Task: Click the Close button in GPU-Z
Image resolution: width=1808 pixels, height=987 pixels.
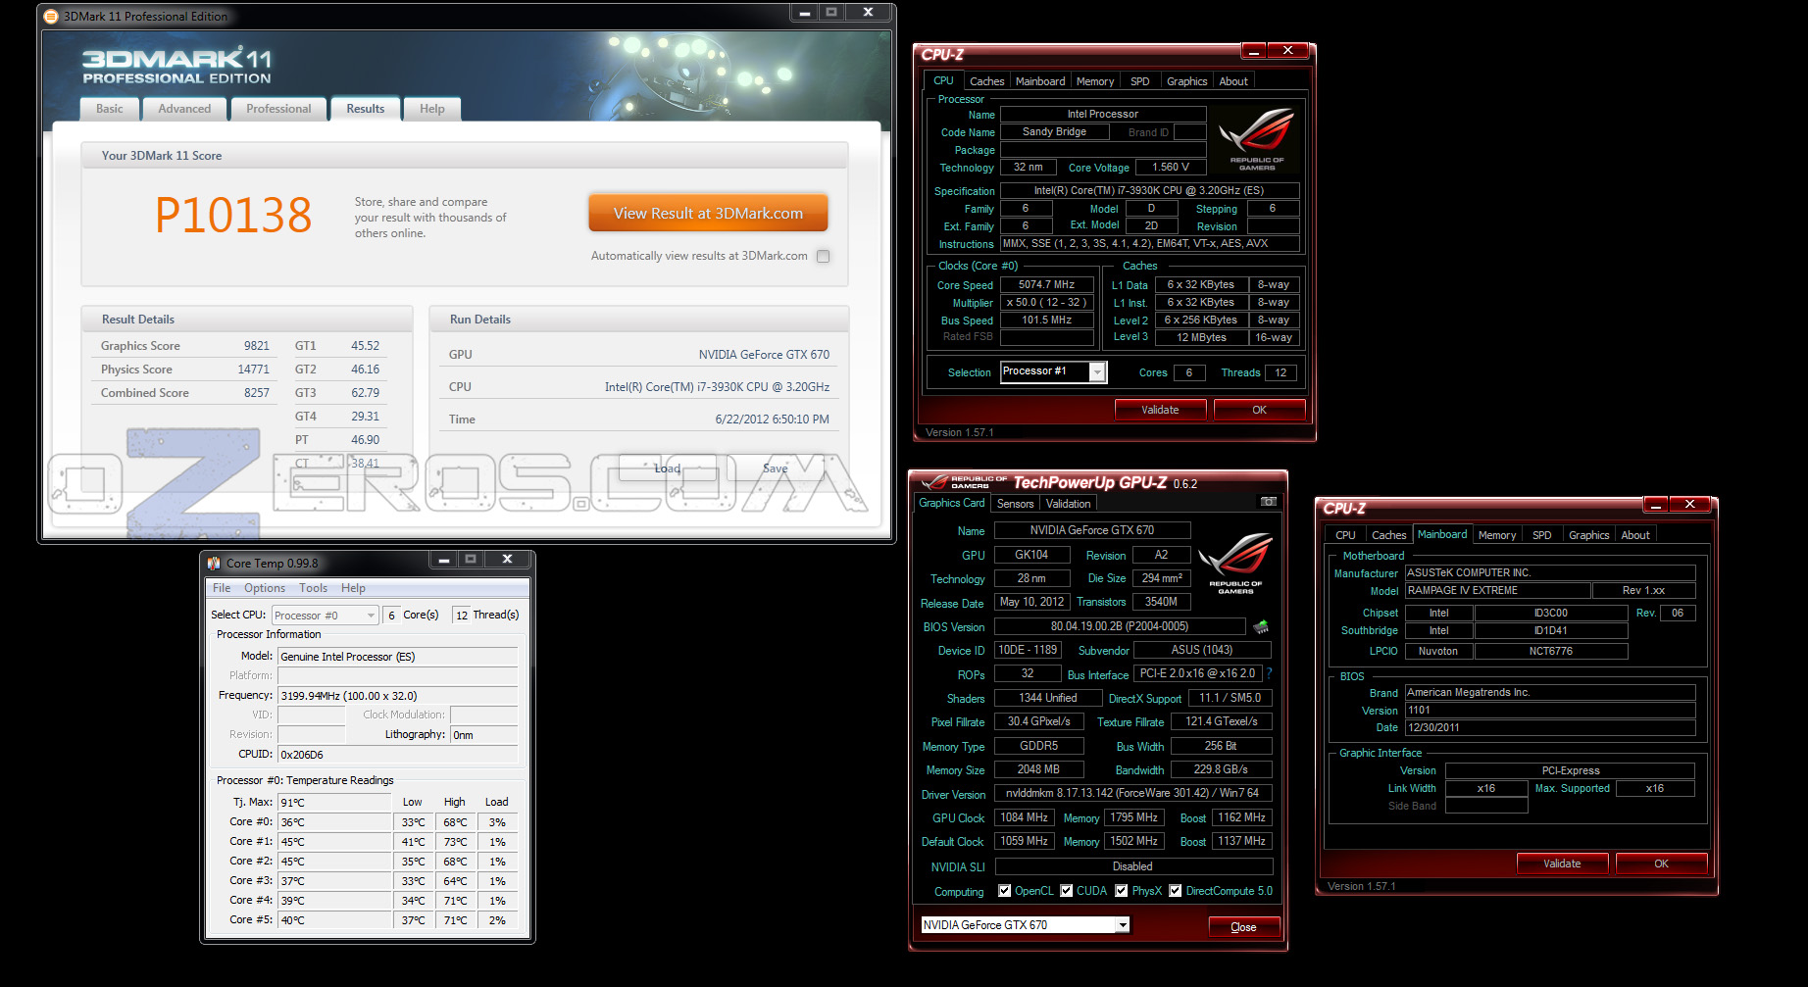Action: pyautogui.click(x=1243, y=927)
